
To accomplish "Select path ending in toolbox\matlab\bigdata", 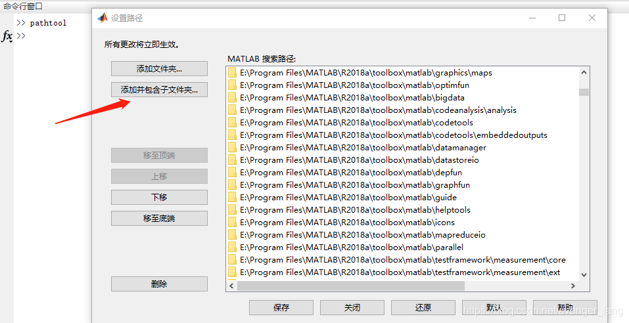I will [352, 97].
